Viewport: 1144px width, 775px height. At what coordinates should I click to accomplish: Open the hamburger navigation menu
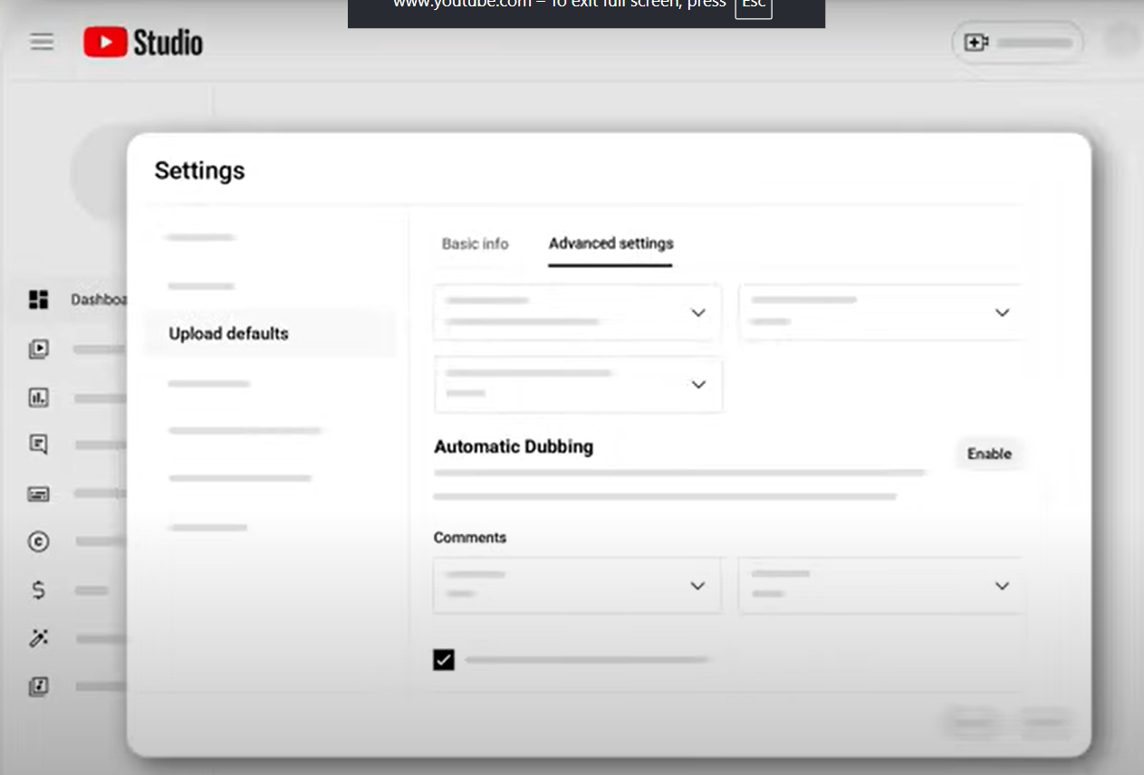pyautogui.click(x=42, y=42)
